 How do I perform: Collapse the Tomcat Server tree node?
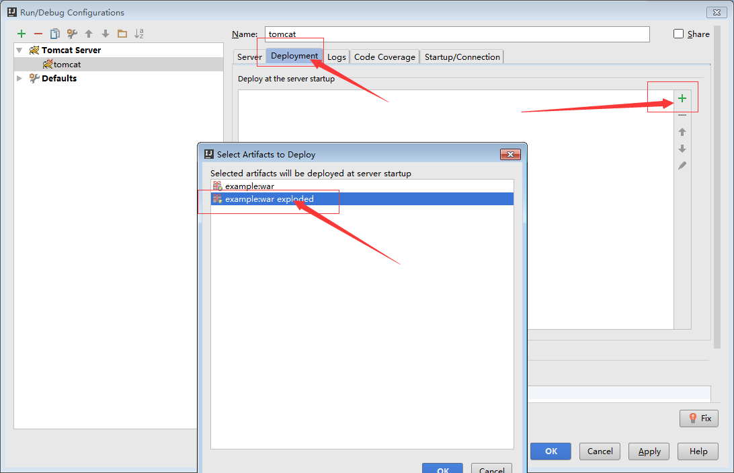coord(19,50)
